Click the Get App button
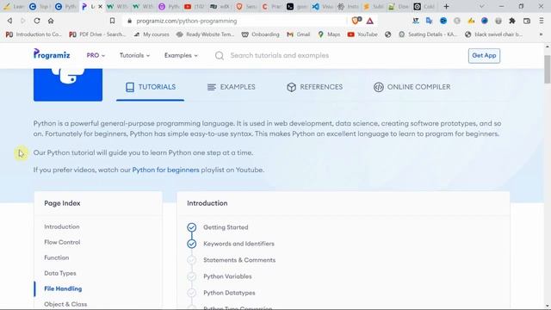 pyautogui.click(x=484, y=55)
